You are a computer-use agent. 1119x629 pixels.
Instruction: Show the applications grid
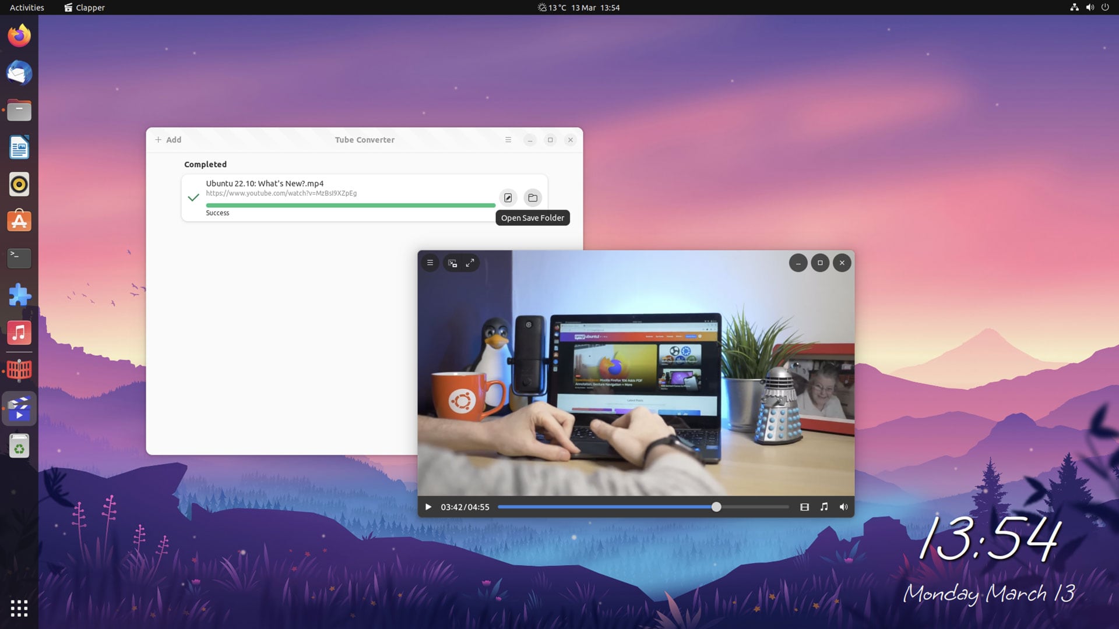(x=19, y=608)
